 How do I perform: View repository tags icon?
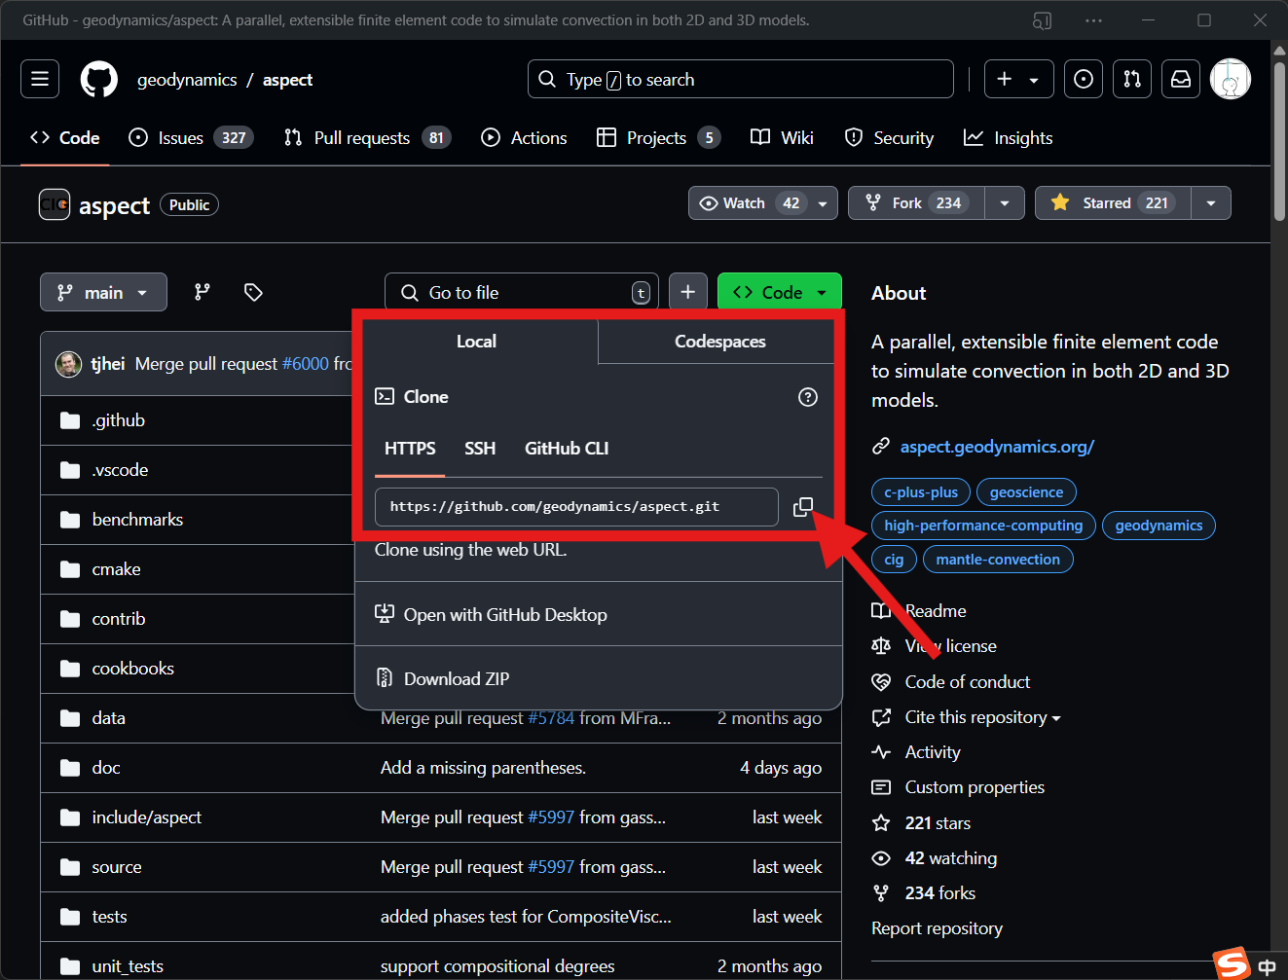[x=253, y=292]
